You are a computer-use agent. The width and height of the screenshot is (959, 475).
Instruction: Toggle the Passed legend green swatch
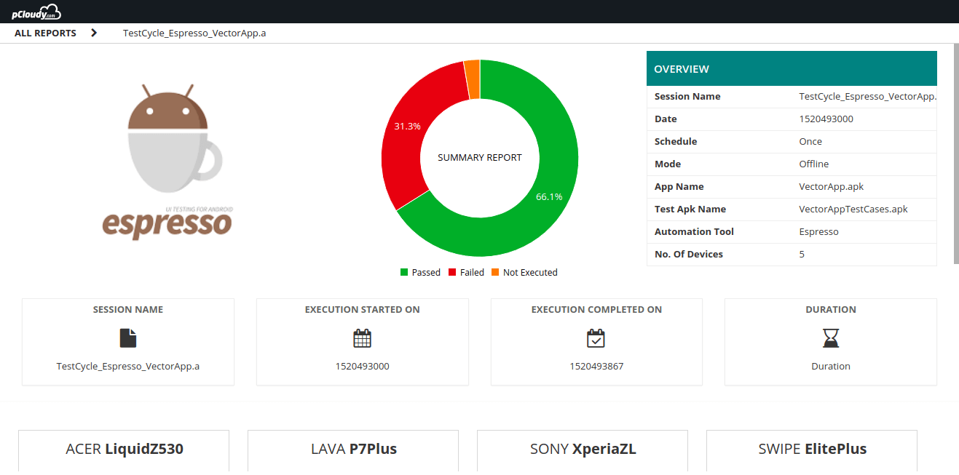point(404,272)
